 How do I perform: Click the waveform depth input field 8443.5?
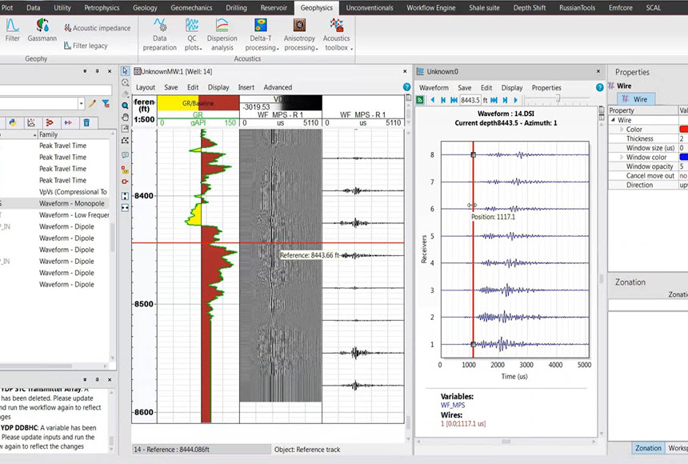tap(470, 100)
